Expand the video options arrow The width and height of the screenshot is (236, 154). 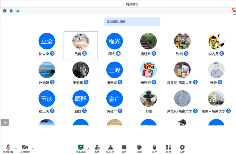pos(33,149)
